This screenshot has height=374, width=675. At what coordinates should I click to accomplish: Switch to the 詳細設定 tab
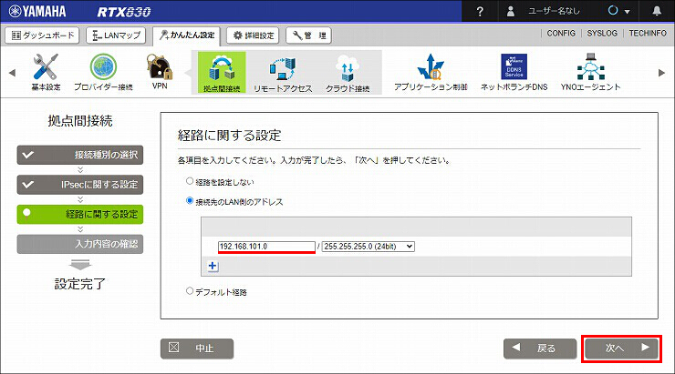[x=253, y=35]
